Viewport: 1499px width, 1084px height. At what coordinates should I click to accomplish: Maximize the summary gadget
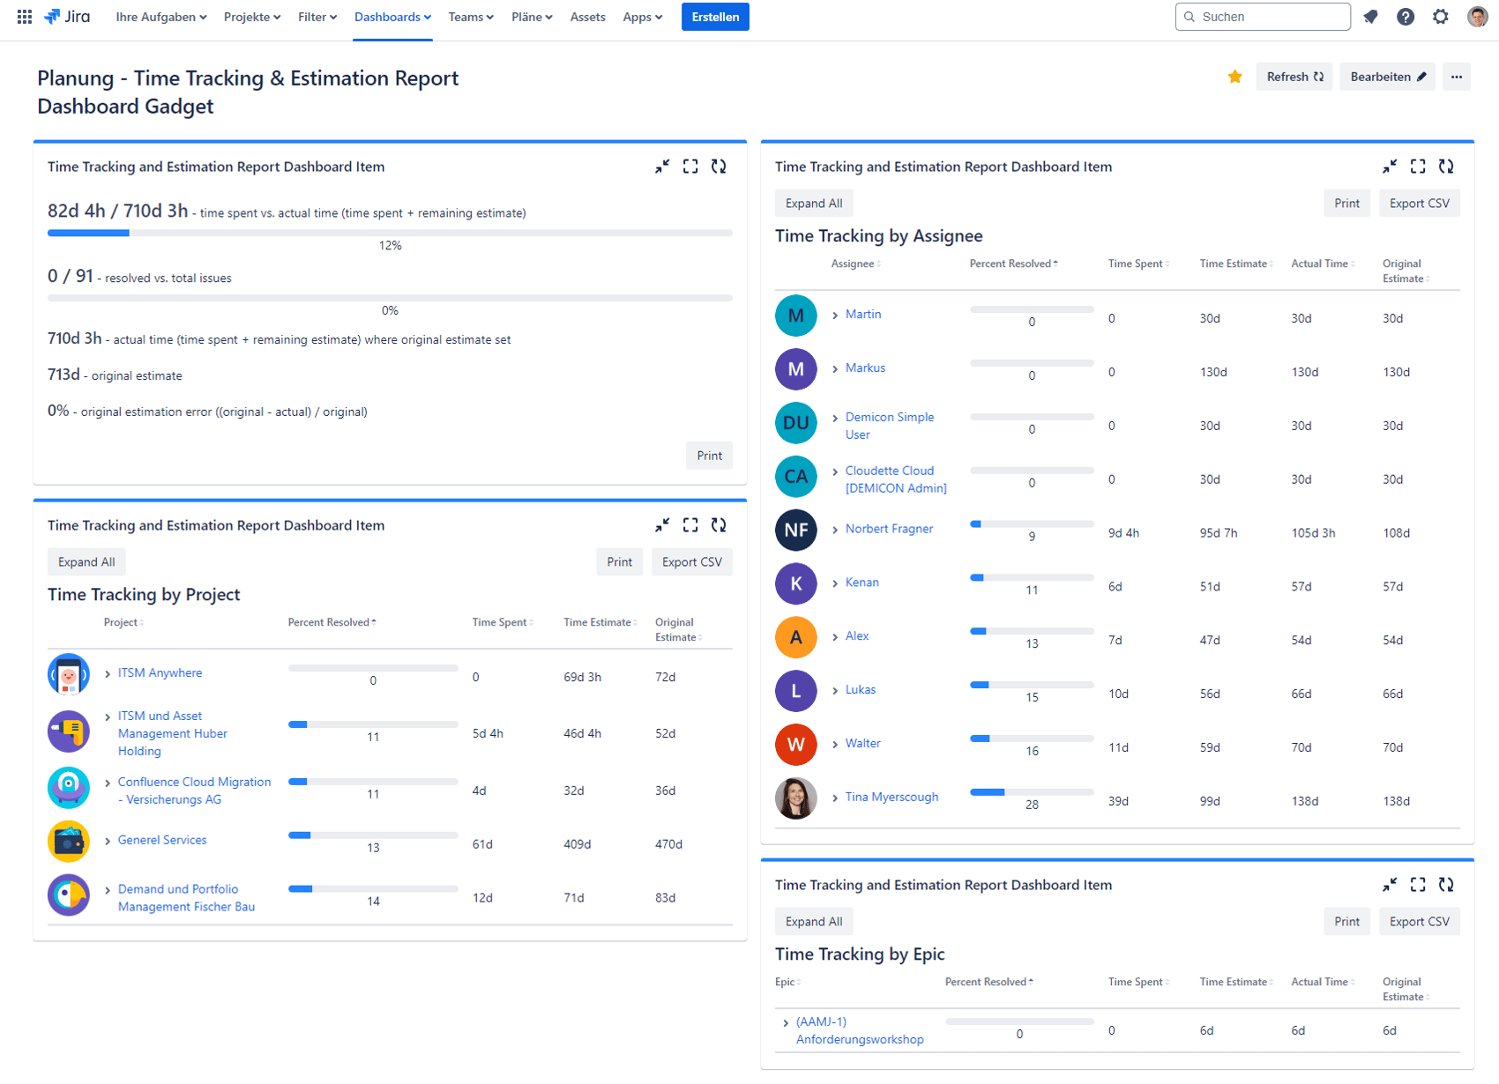click(x=690, y=167)
